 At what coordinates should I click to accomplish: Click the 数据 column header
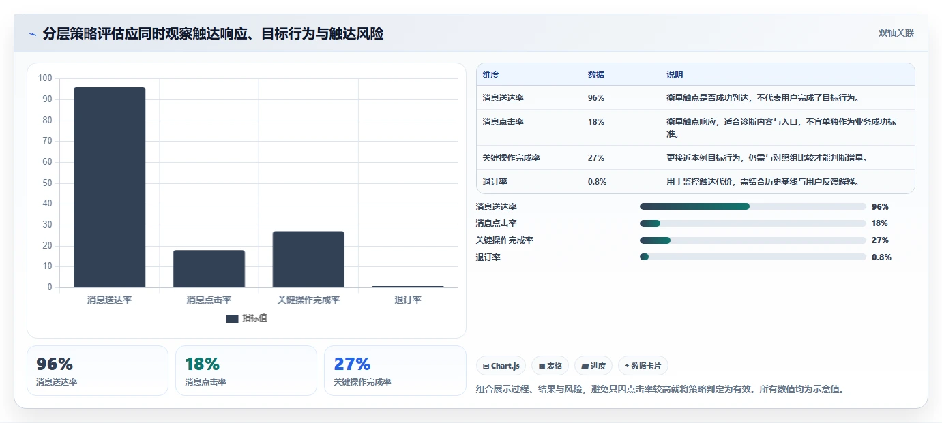[595, 75]
